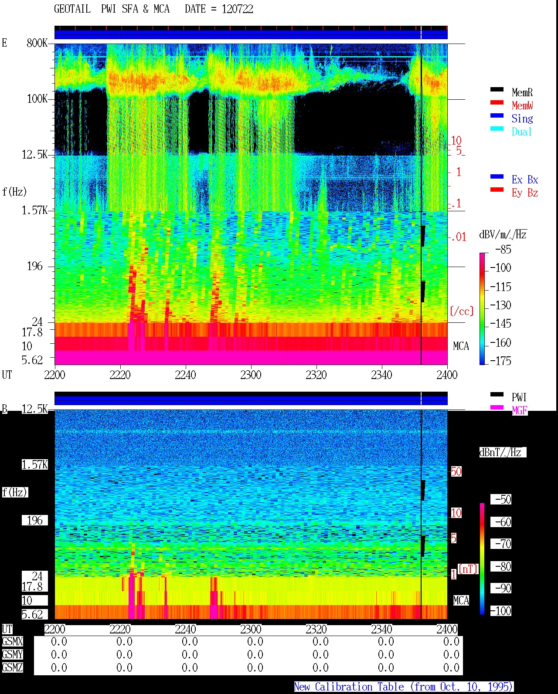
Task: Click the blue mode status bar above the B spectrogram
Action: 251,400
